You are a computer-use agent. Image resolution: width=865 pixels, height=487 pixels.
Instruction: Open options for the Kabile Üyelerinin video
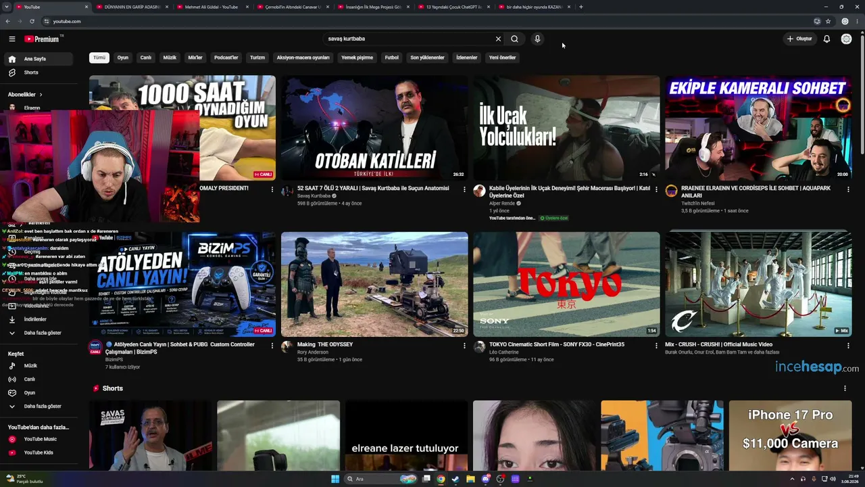[656, 190]
